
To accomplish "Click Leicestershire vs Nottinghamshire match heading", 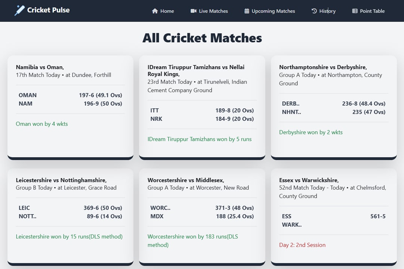I will (x=61, y=180).
